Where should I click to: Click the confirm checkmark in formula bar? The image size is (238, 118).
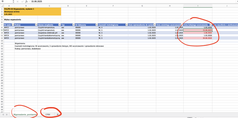(22, 2)
